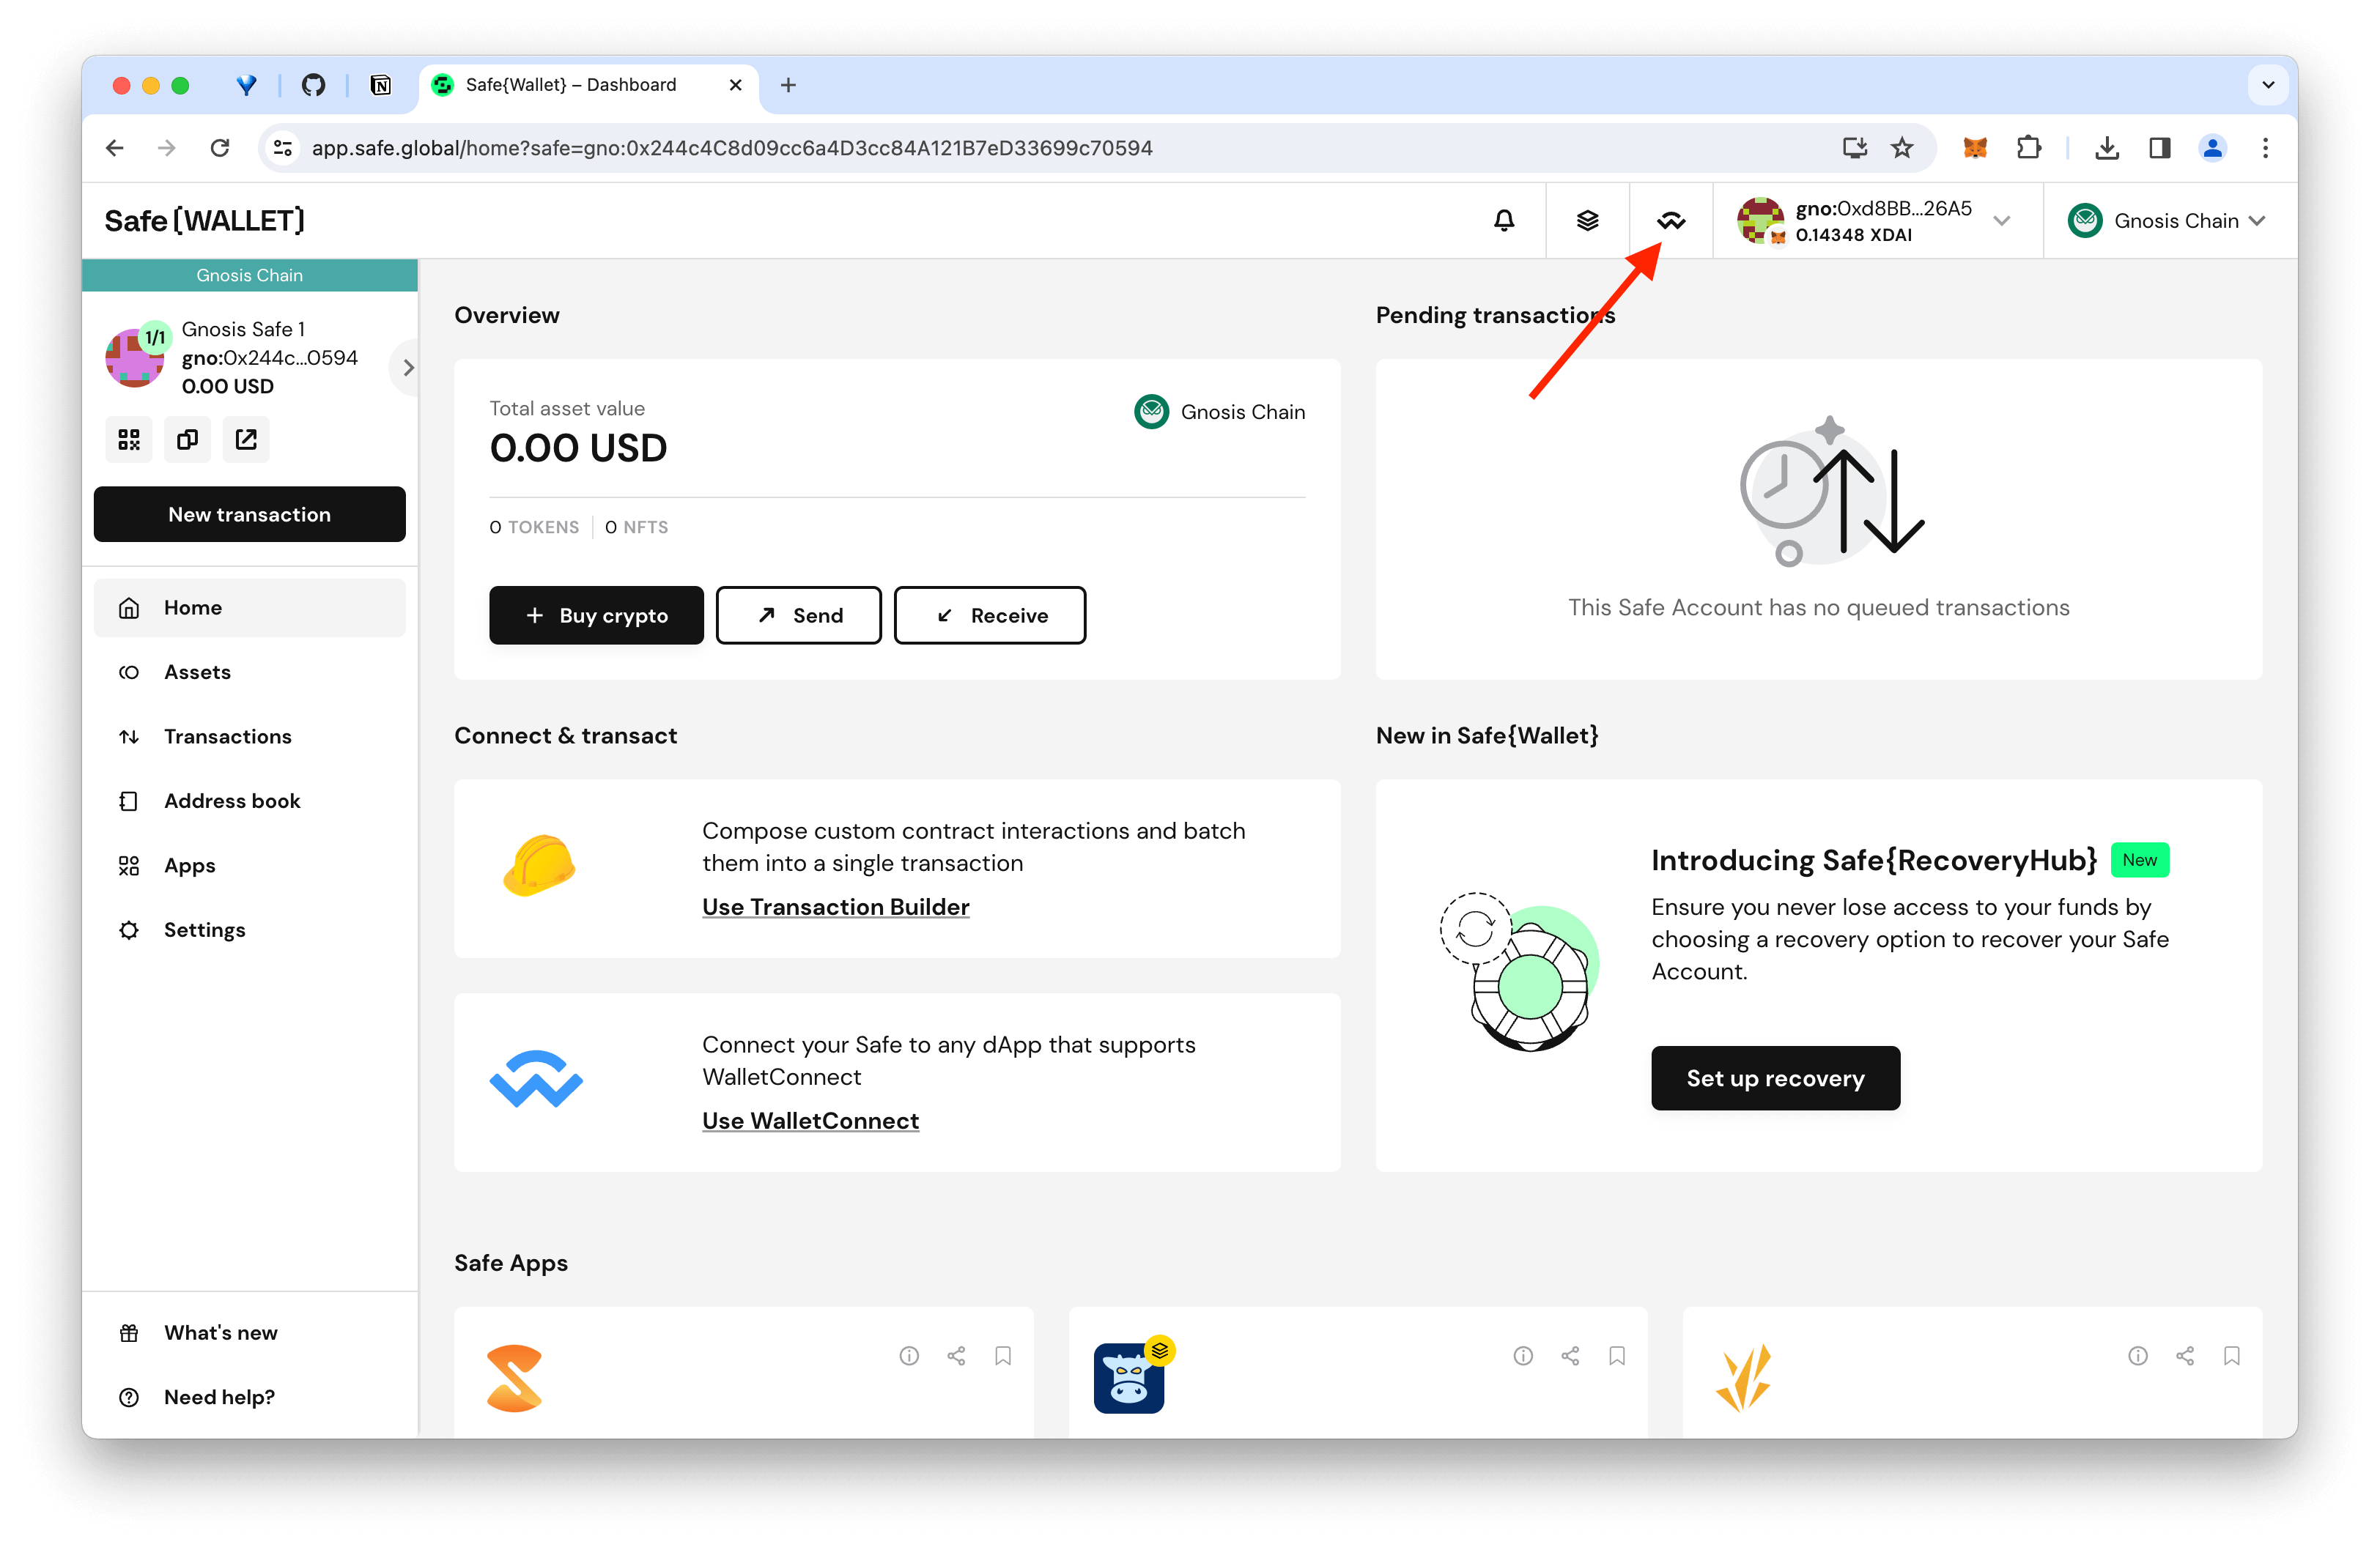Click the copy address icon in sidebar
2380x1547 pixels.
tap(188, 439)
